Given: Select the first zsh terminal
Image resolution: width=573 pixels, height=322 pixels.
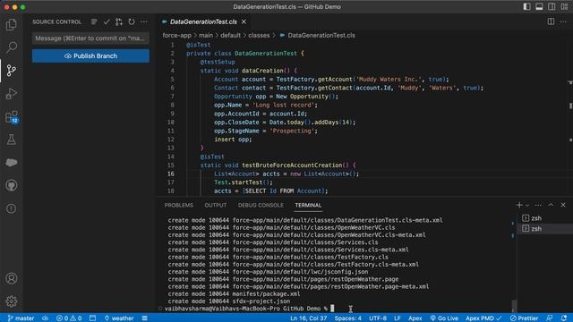Looking at the screenshot, I should (545, 218).
